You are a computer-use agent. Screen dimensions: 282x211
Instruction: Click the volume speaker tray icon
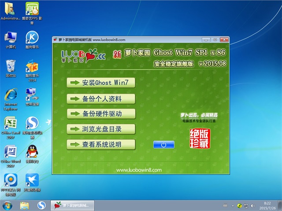[x=252, y=206]
